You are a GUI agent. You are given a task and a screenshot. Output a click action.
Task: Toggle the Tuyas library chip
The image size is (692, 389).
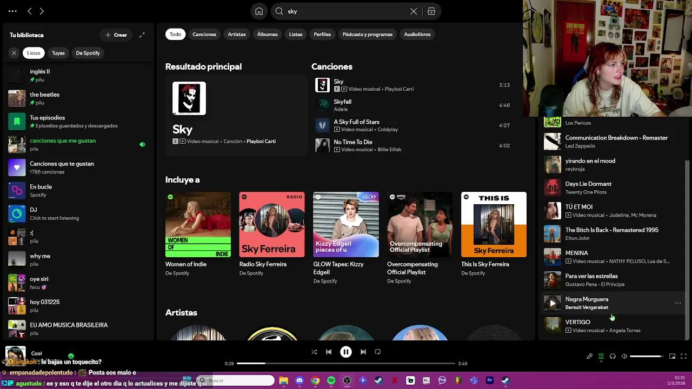[58, 53]
